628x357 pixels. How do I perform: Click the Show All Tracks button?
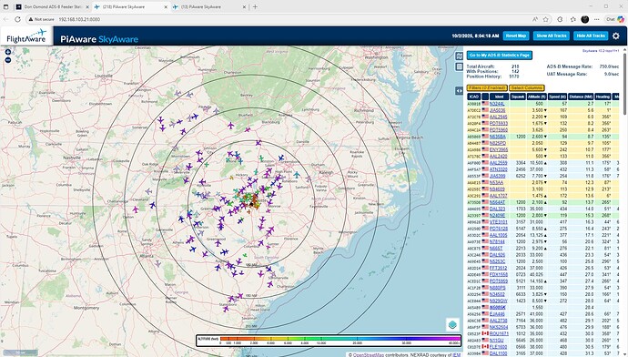tap(552, 36)
